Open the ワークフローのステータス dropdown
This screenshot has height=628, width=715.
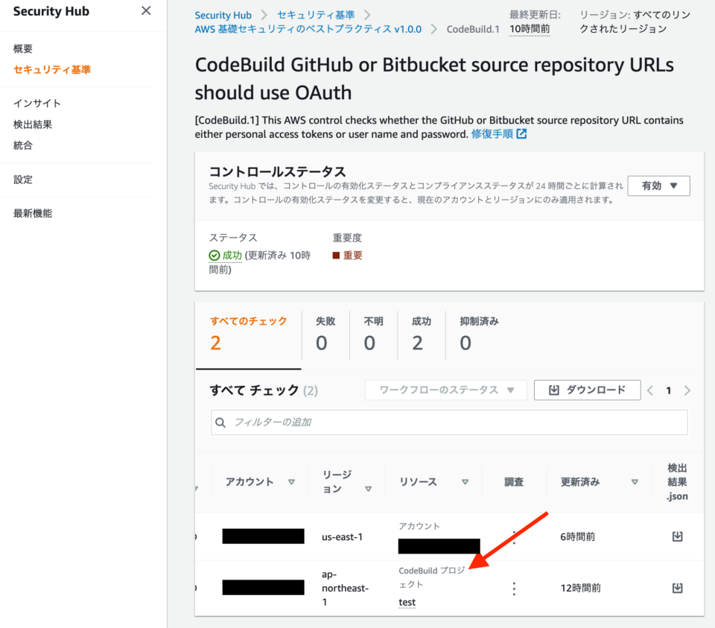click(x=445, y=390)
